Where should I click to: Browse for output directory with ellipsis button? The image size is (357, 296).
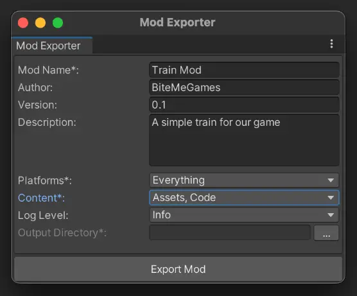[x=326, y=232]
